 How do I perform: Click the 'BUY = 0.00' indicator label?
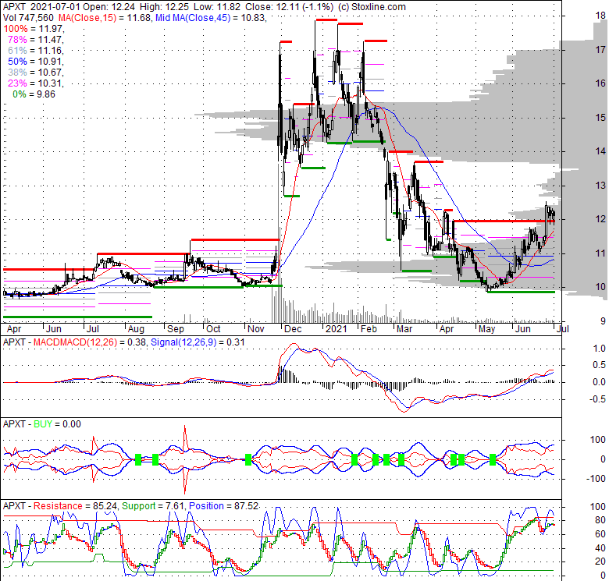tap(58, 424)
